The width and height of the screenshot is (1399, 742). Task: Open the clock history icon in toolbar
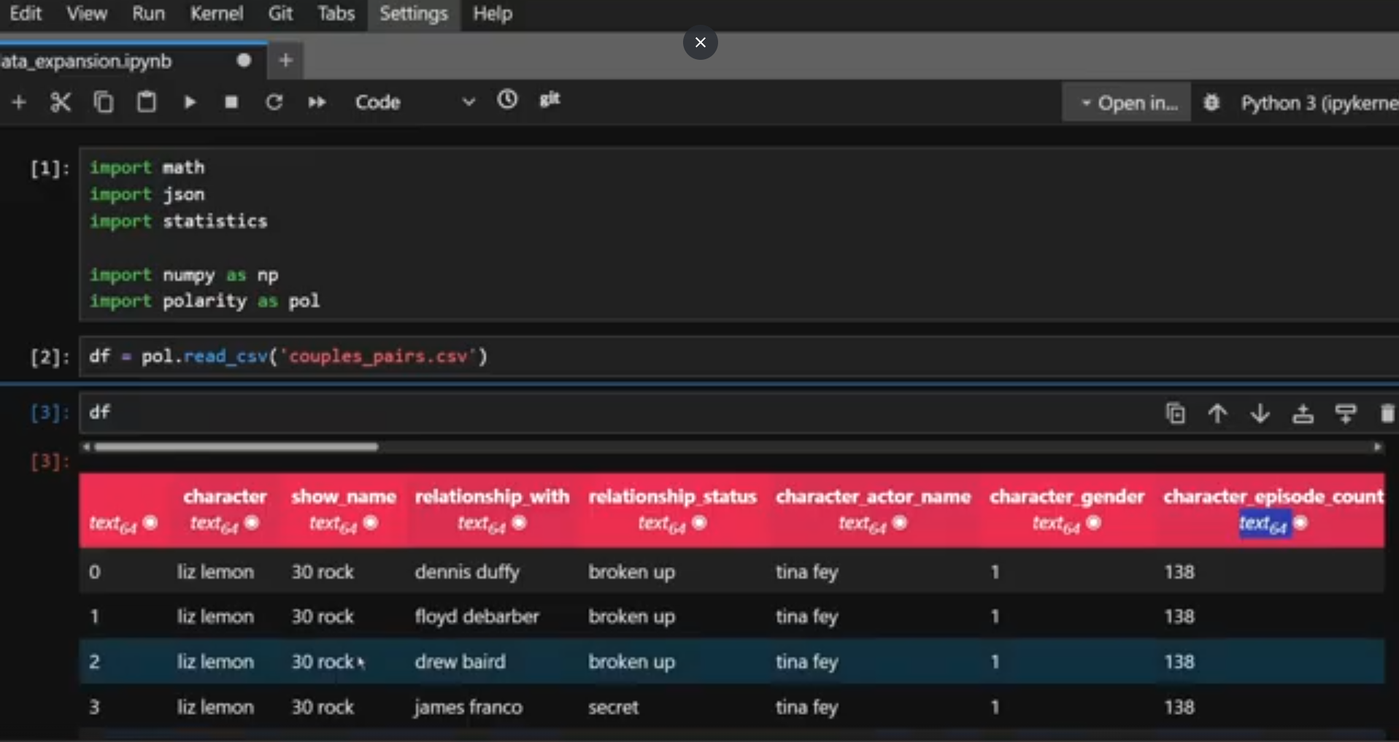[507, 99]
